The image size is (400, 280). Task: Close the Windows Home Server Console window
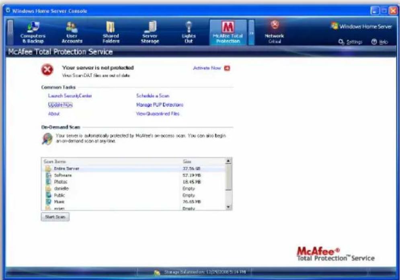coord(393,11)
